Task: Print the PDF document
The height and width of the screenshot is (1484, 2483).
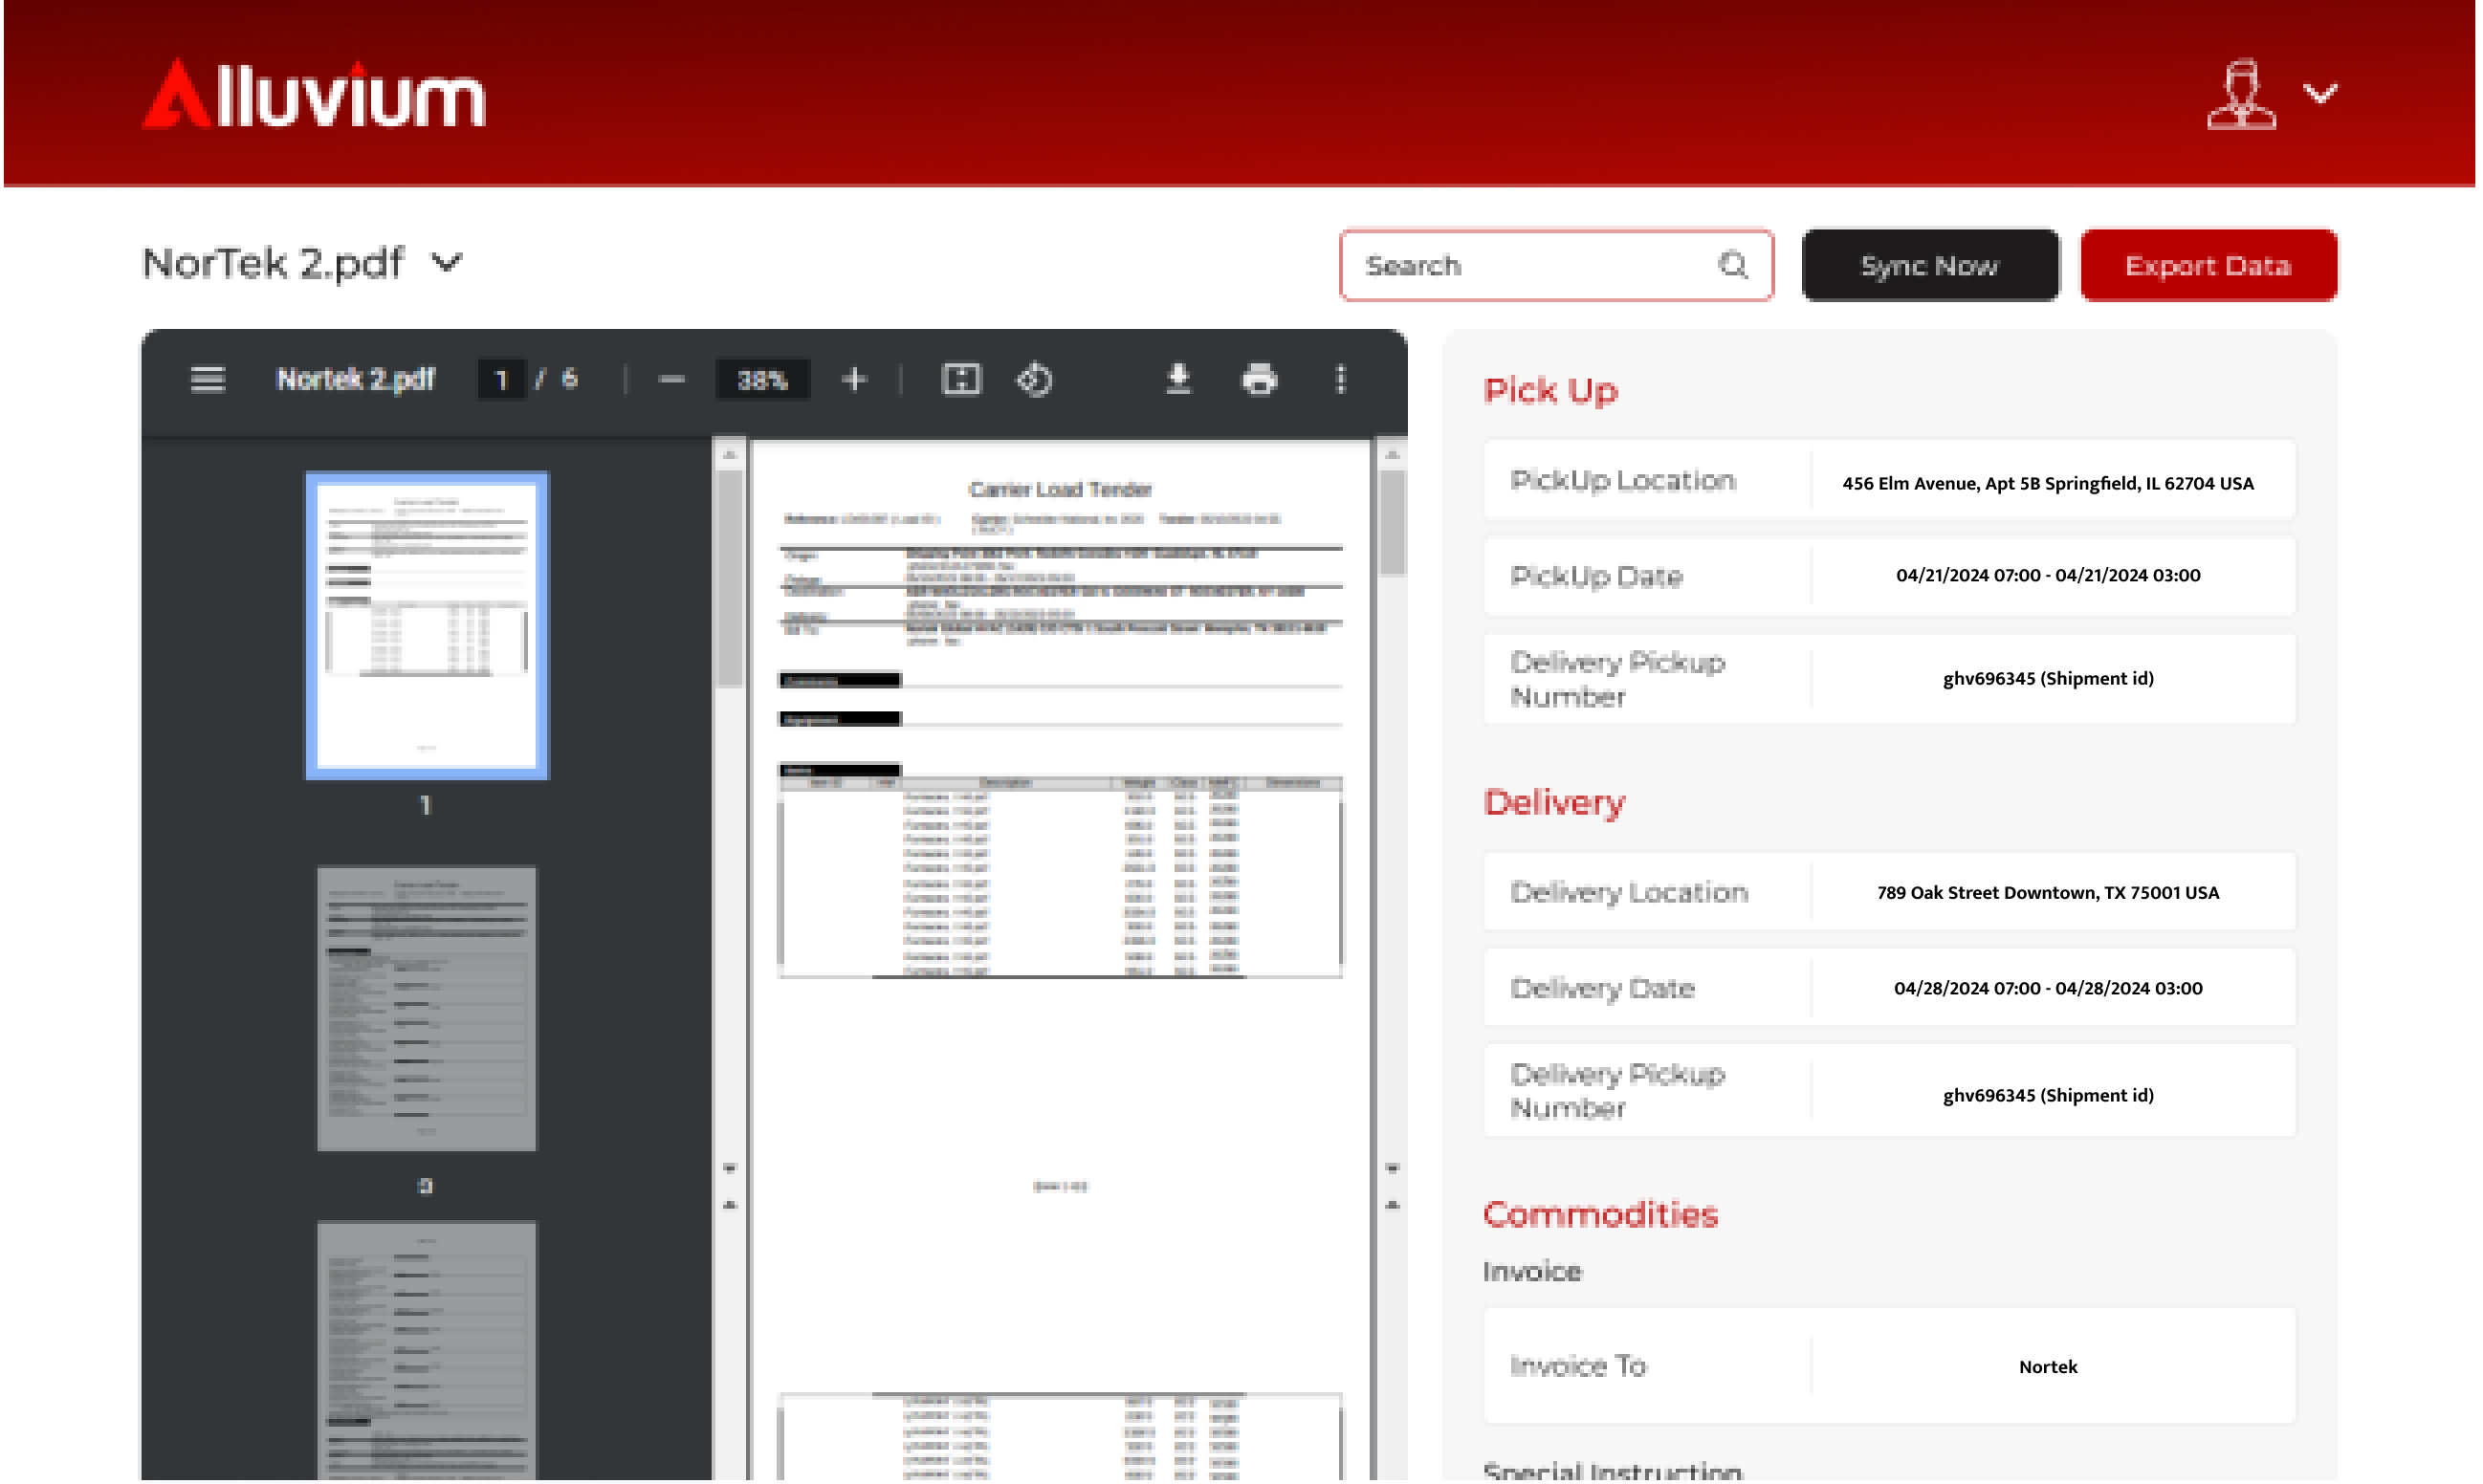Action: pos(1259,380)
